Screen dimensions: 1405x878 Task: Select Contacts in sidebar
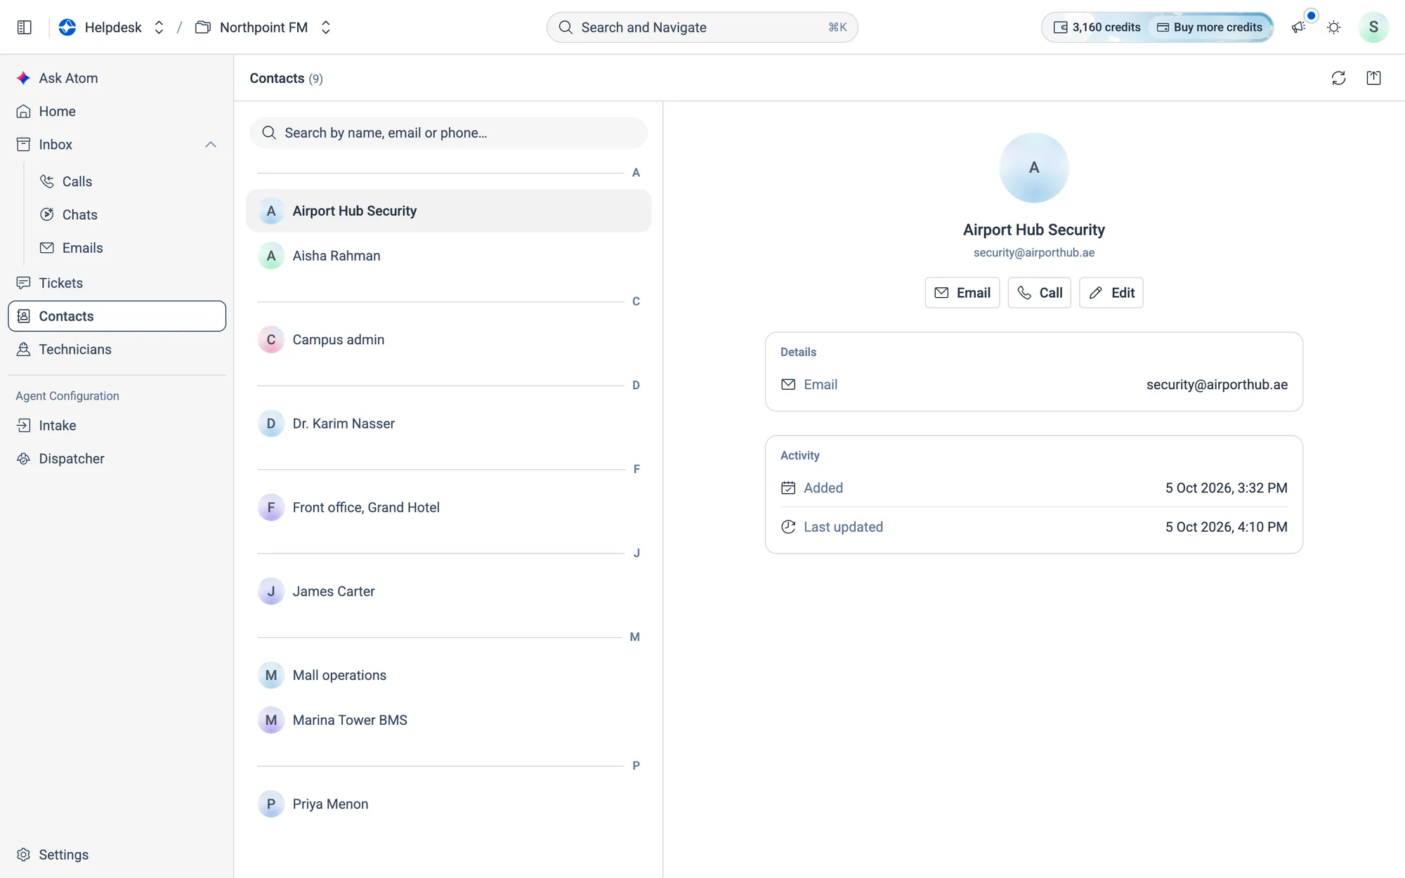(x=117, y=316)
